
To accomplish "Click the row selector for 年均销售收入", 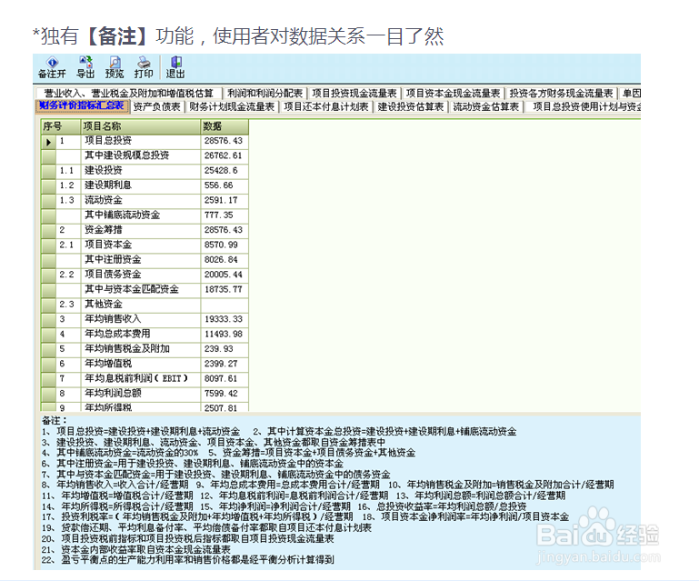I will 48,319.
